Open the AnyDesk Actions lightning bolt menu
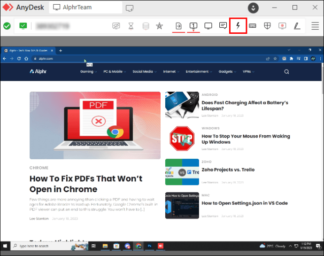 click(x=238, y=26)
